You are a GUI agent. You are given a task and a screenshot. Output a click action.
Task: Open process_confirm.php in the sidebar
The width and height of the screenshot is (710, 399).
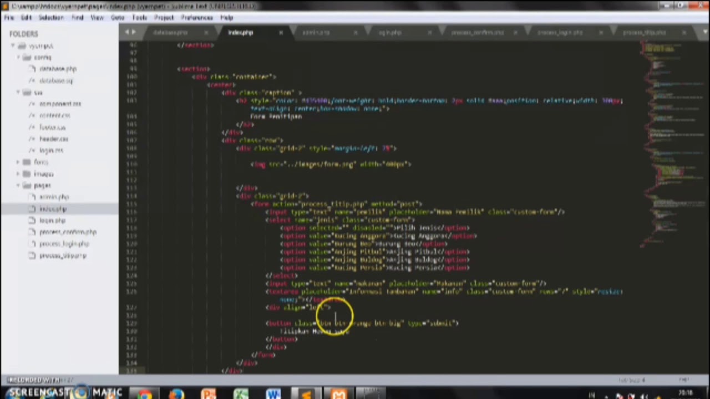pos(68,232)
